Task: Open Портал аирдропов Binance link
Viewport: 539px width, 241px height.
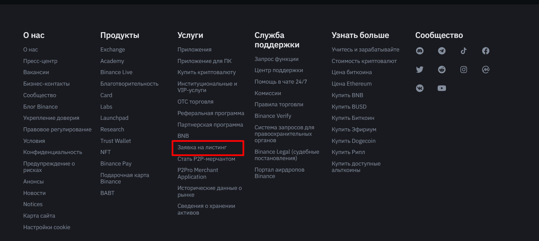Action: 280,173
